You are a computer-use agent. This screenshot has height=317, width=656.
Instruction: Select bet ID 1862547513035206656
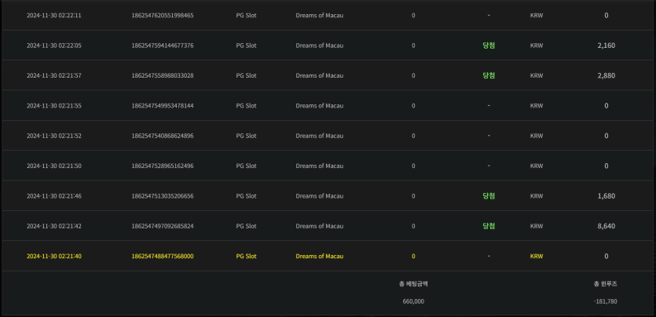point(163,196)
